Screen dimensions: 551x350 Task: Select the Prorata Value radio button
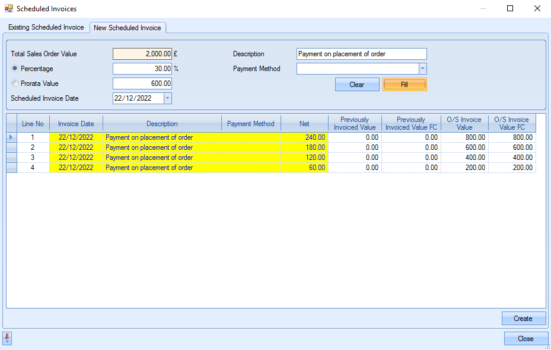15,84
